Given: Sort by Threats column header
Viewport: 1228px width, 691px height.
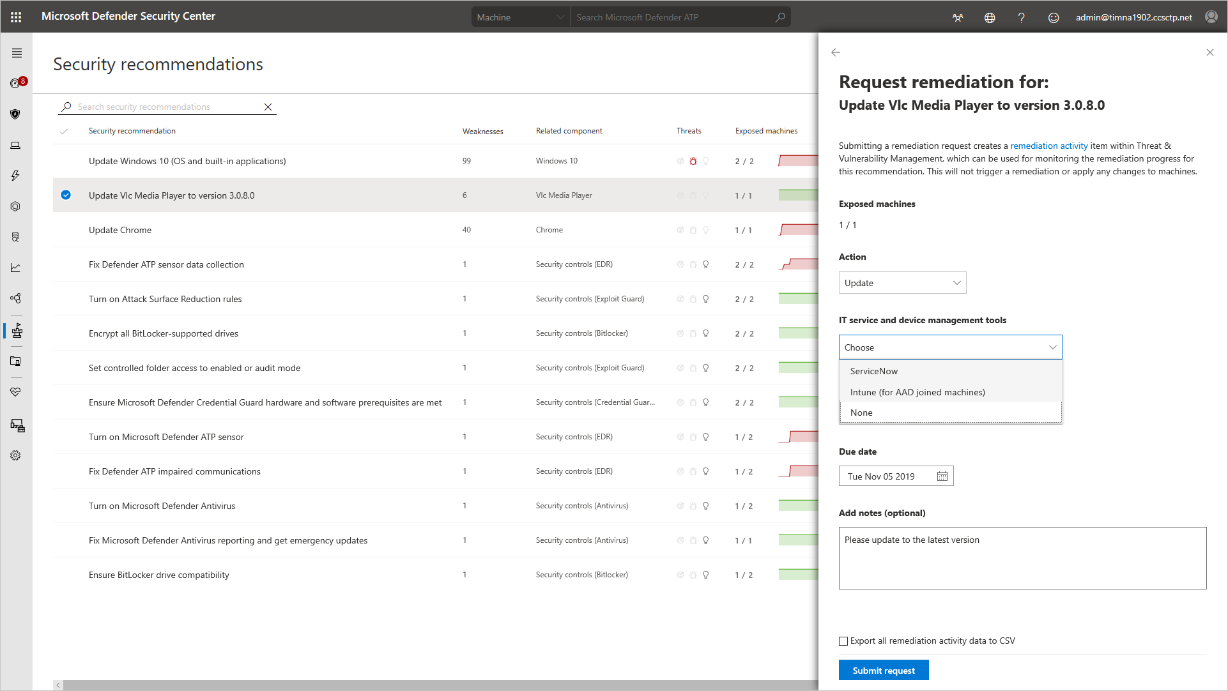Looking at the screenshot, I should click(x=688, y=131).
